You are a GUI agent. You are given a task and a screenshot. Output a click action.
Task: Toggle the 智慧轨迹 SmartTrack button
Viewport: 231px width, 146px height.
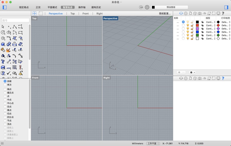(68, 7)
